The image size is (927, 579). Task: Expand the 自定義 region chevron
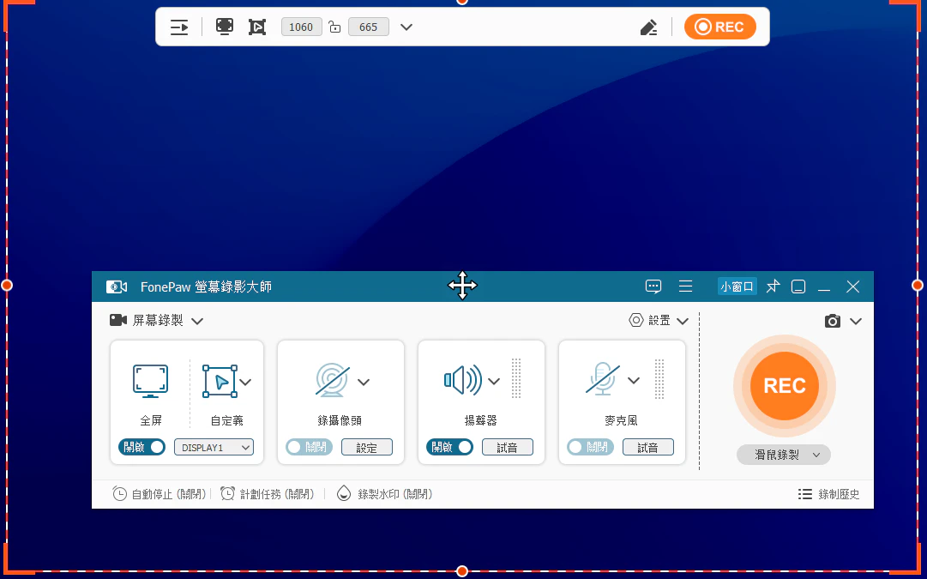point(245,382)
